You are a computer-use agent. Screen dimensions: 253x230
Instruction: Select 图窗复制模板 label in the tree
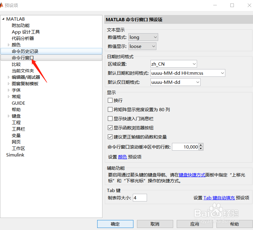pyautogui.click(x=25, y=84)
